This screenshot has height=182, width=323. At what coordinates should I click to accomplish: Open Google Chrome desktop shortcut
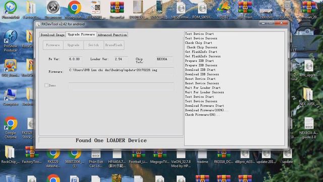[x=11, y=128]
